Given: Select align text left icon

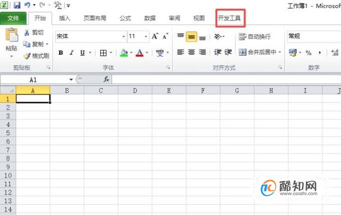Looking at the screenshot, I should tap(180, 52).
